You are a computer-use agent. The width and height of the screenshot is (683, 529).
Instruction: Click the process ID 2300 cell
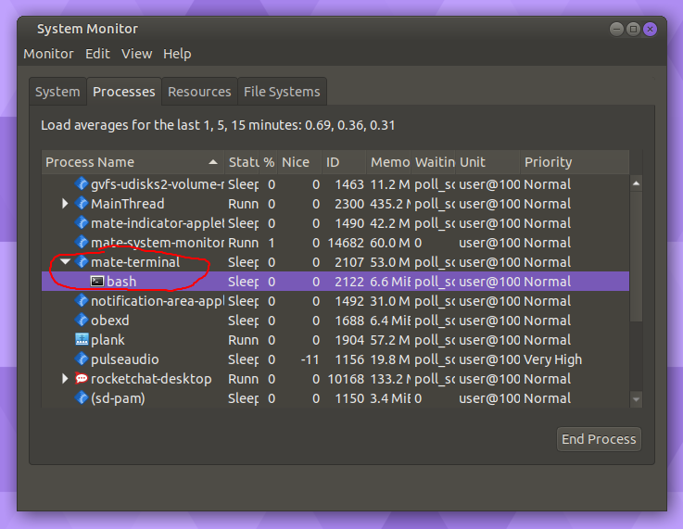pos(349,204)
